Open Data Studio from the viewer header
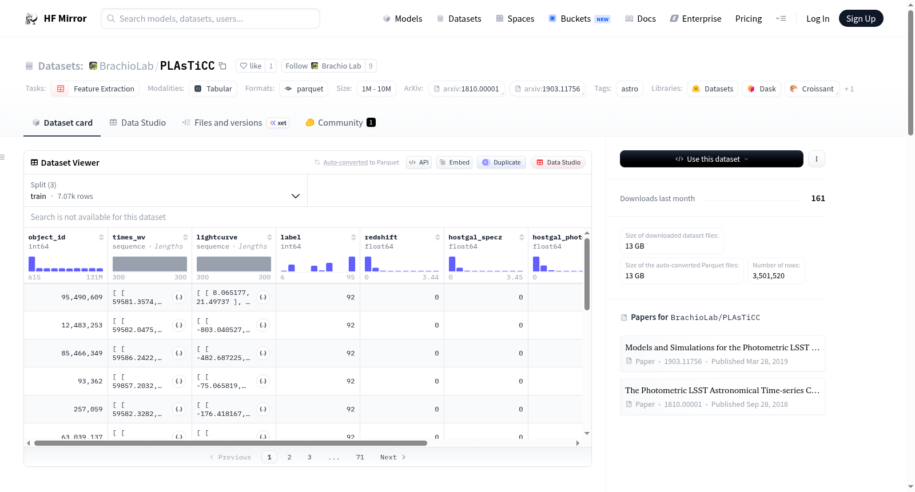 click(558, 162)
